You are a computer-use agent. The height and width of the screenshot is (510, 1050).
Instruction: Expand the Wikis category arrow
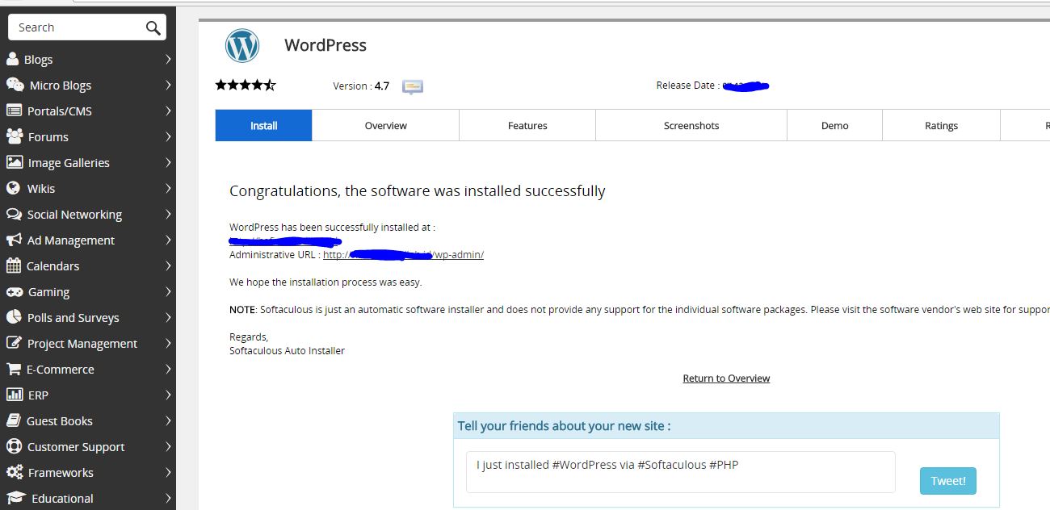coord(168,188)
